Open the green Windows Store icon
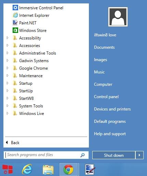The image size is (147, 176). pyautogui.click(x=15, y=30)
